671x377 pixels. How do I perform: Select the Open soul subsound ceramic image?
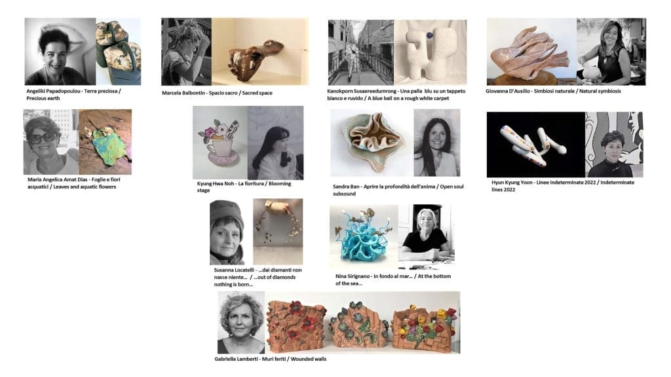click(x=372, y=143)
